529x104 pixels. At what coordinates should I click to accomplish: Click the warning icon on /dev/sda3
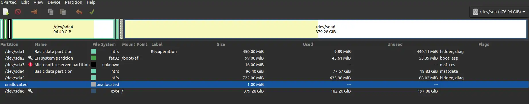pos(30,64)
